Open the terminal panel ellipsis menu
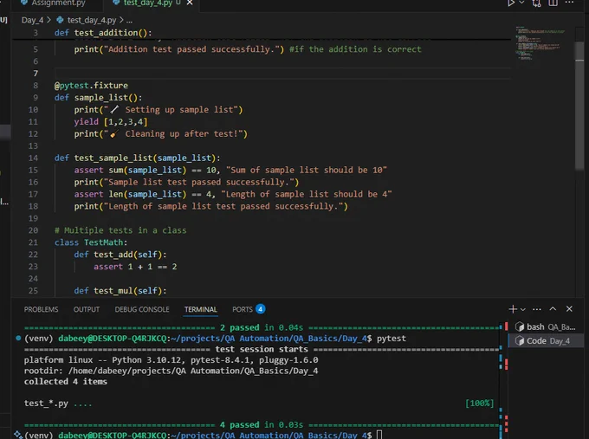Screen dimensions: 589x439 coord(537,309)
